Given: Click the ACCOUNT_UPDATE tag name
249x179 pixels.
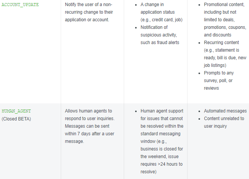Looking at the screenshot, I should click(20, 5).
